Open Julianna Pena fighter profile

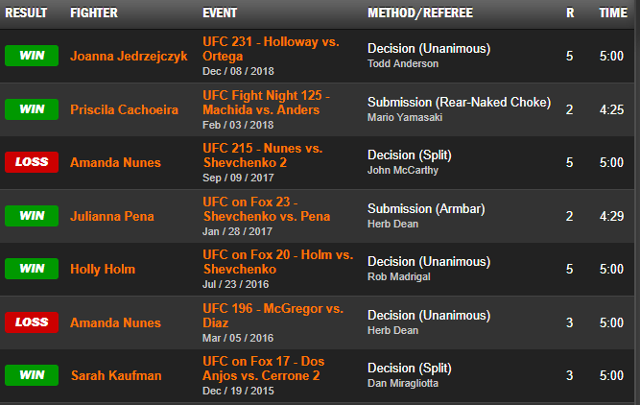110,216
